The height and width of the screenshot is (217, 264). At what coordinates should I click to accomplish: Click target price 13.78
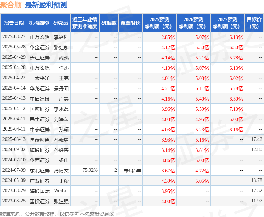click(x=257, y=180)
